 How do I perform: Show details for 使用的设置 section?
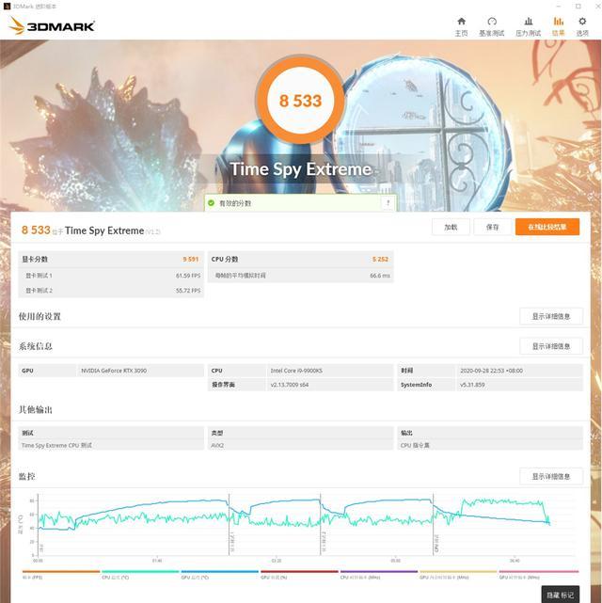click(x=551, y=316)
